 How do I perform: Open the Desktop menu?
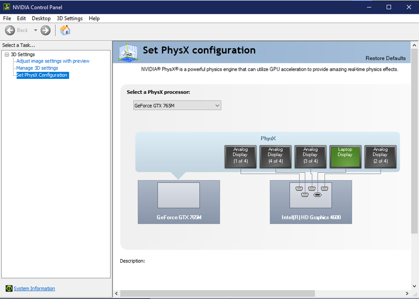click(41, 18)
